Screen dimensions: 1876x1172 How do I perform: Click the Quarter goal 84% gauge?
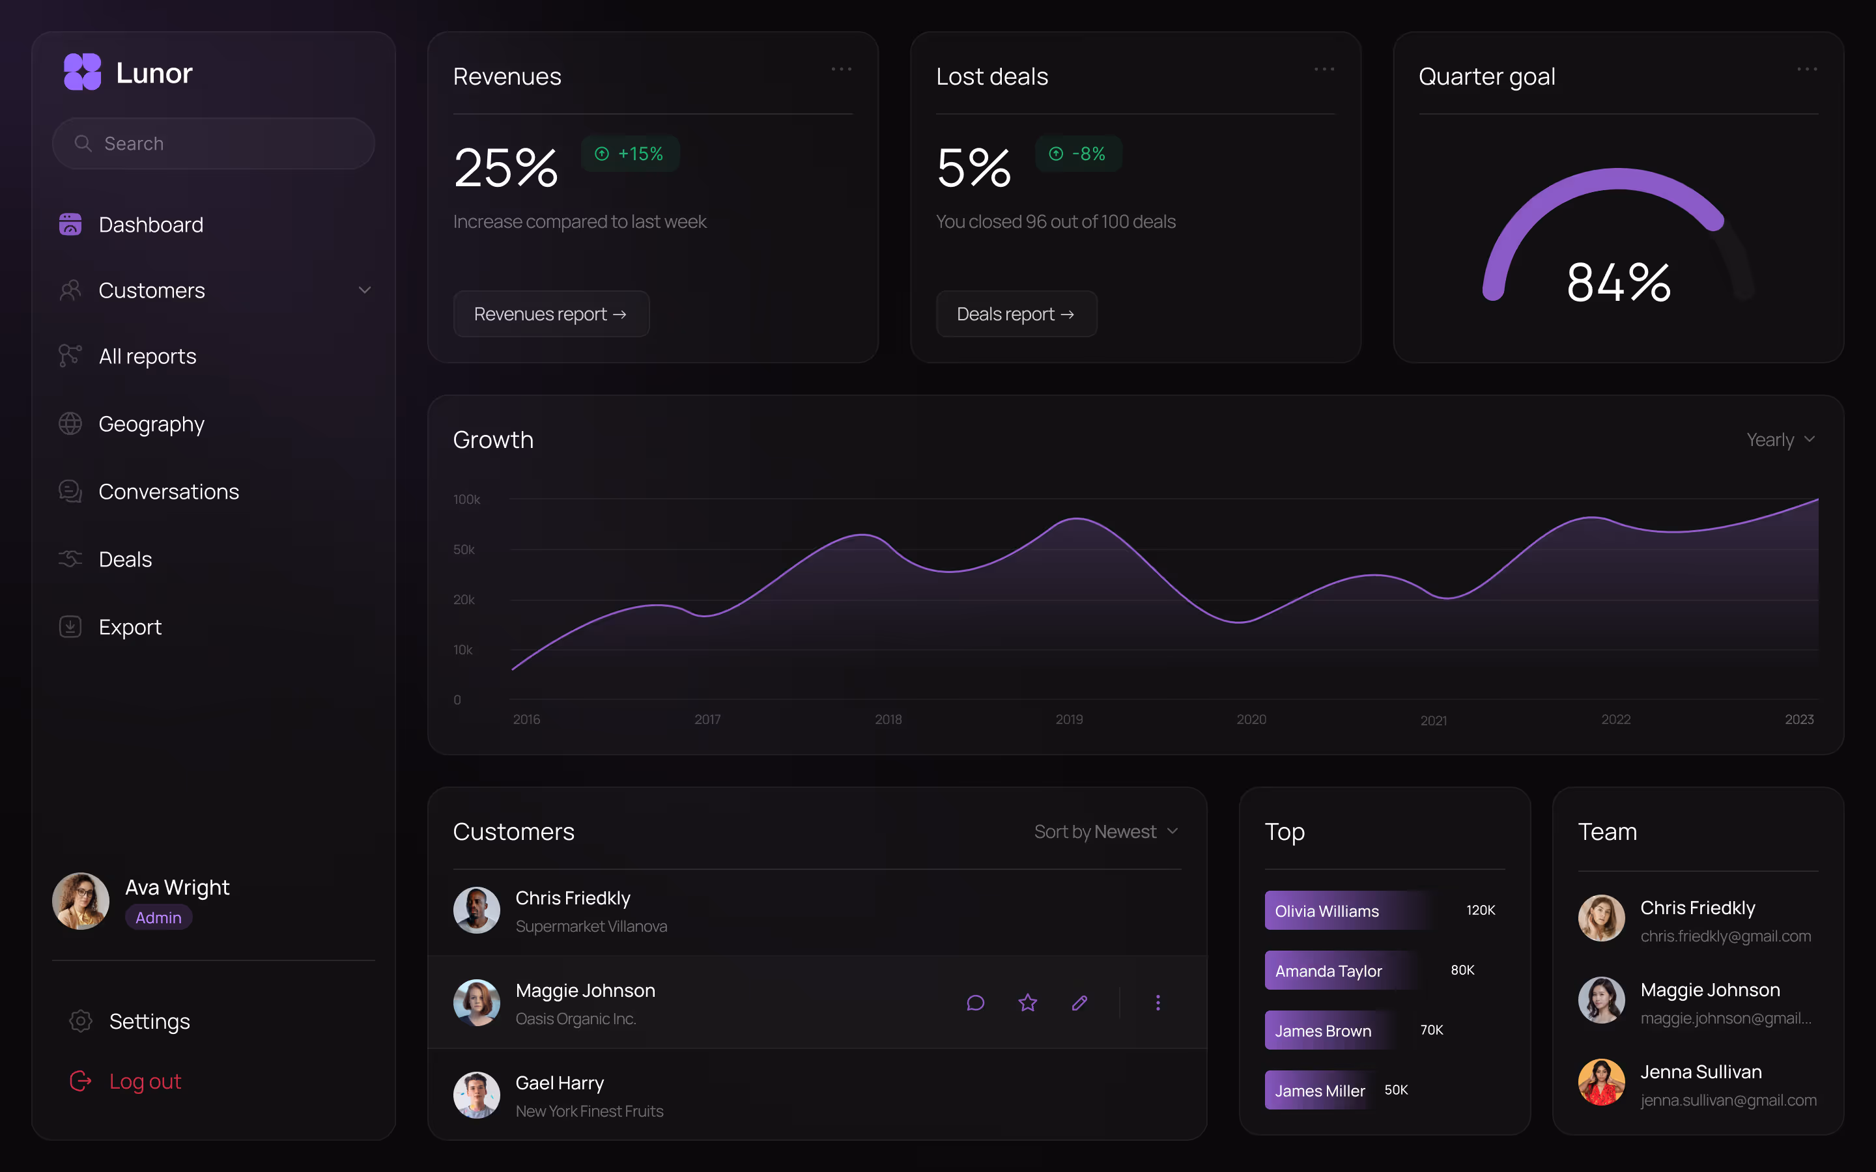tap(1619, 236)
